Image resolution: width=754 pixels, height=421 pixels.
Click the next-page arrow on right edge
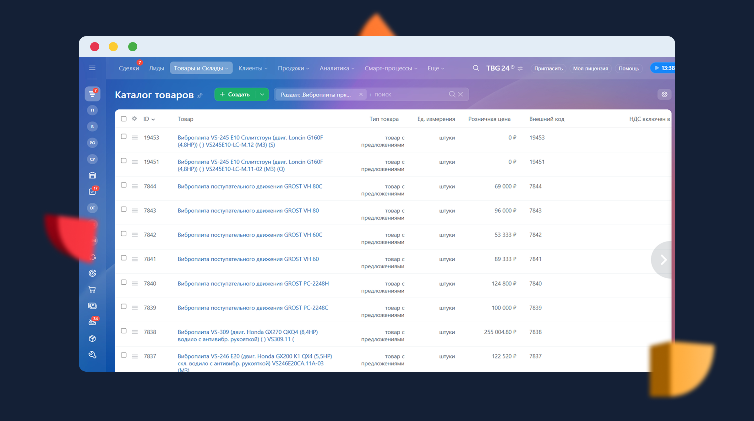(x=663, y=260)
